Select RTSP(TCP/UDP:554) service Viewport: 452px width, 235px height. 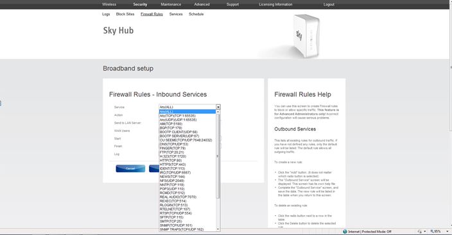187,213
